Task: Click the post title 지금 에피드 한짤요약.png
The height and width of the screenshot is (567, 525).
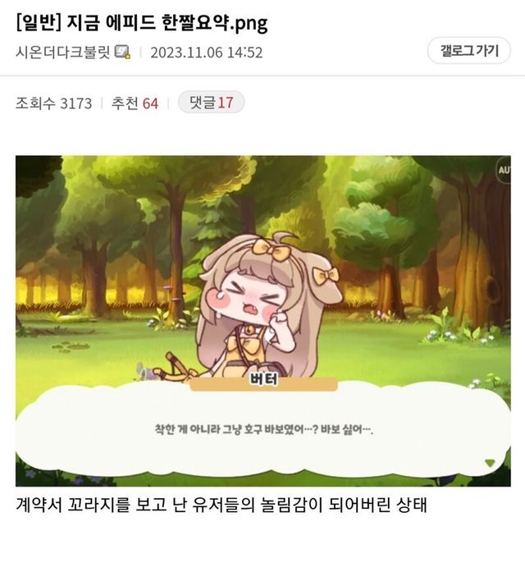Action: pos(168,23)
